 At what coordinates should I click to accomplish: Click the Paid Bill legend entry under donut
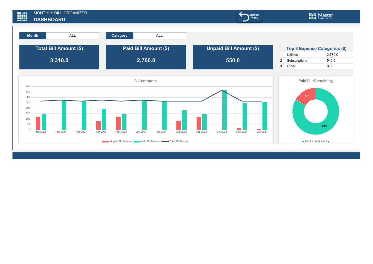click(308, 141)
